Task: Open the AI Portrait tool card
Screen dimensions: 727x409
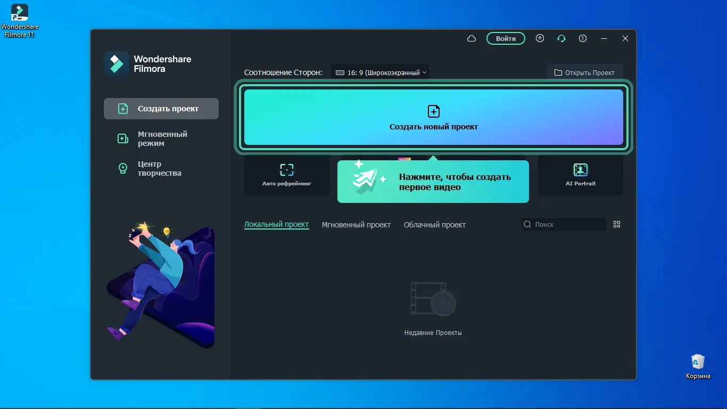Action: tap(581, 175)
